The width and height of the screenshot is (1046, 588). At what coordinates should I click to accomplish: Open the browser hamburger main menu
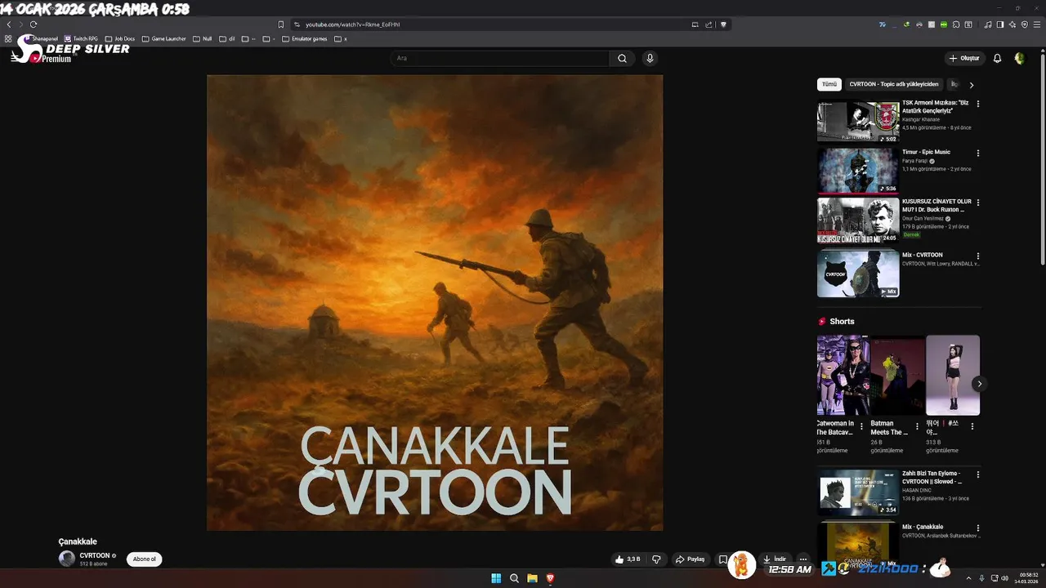click(1037, 24)
